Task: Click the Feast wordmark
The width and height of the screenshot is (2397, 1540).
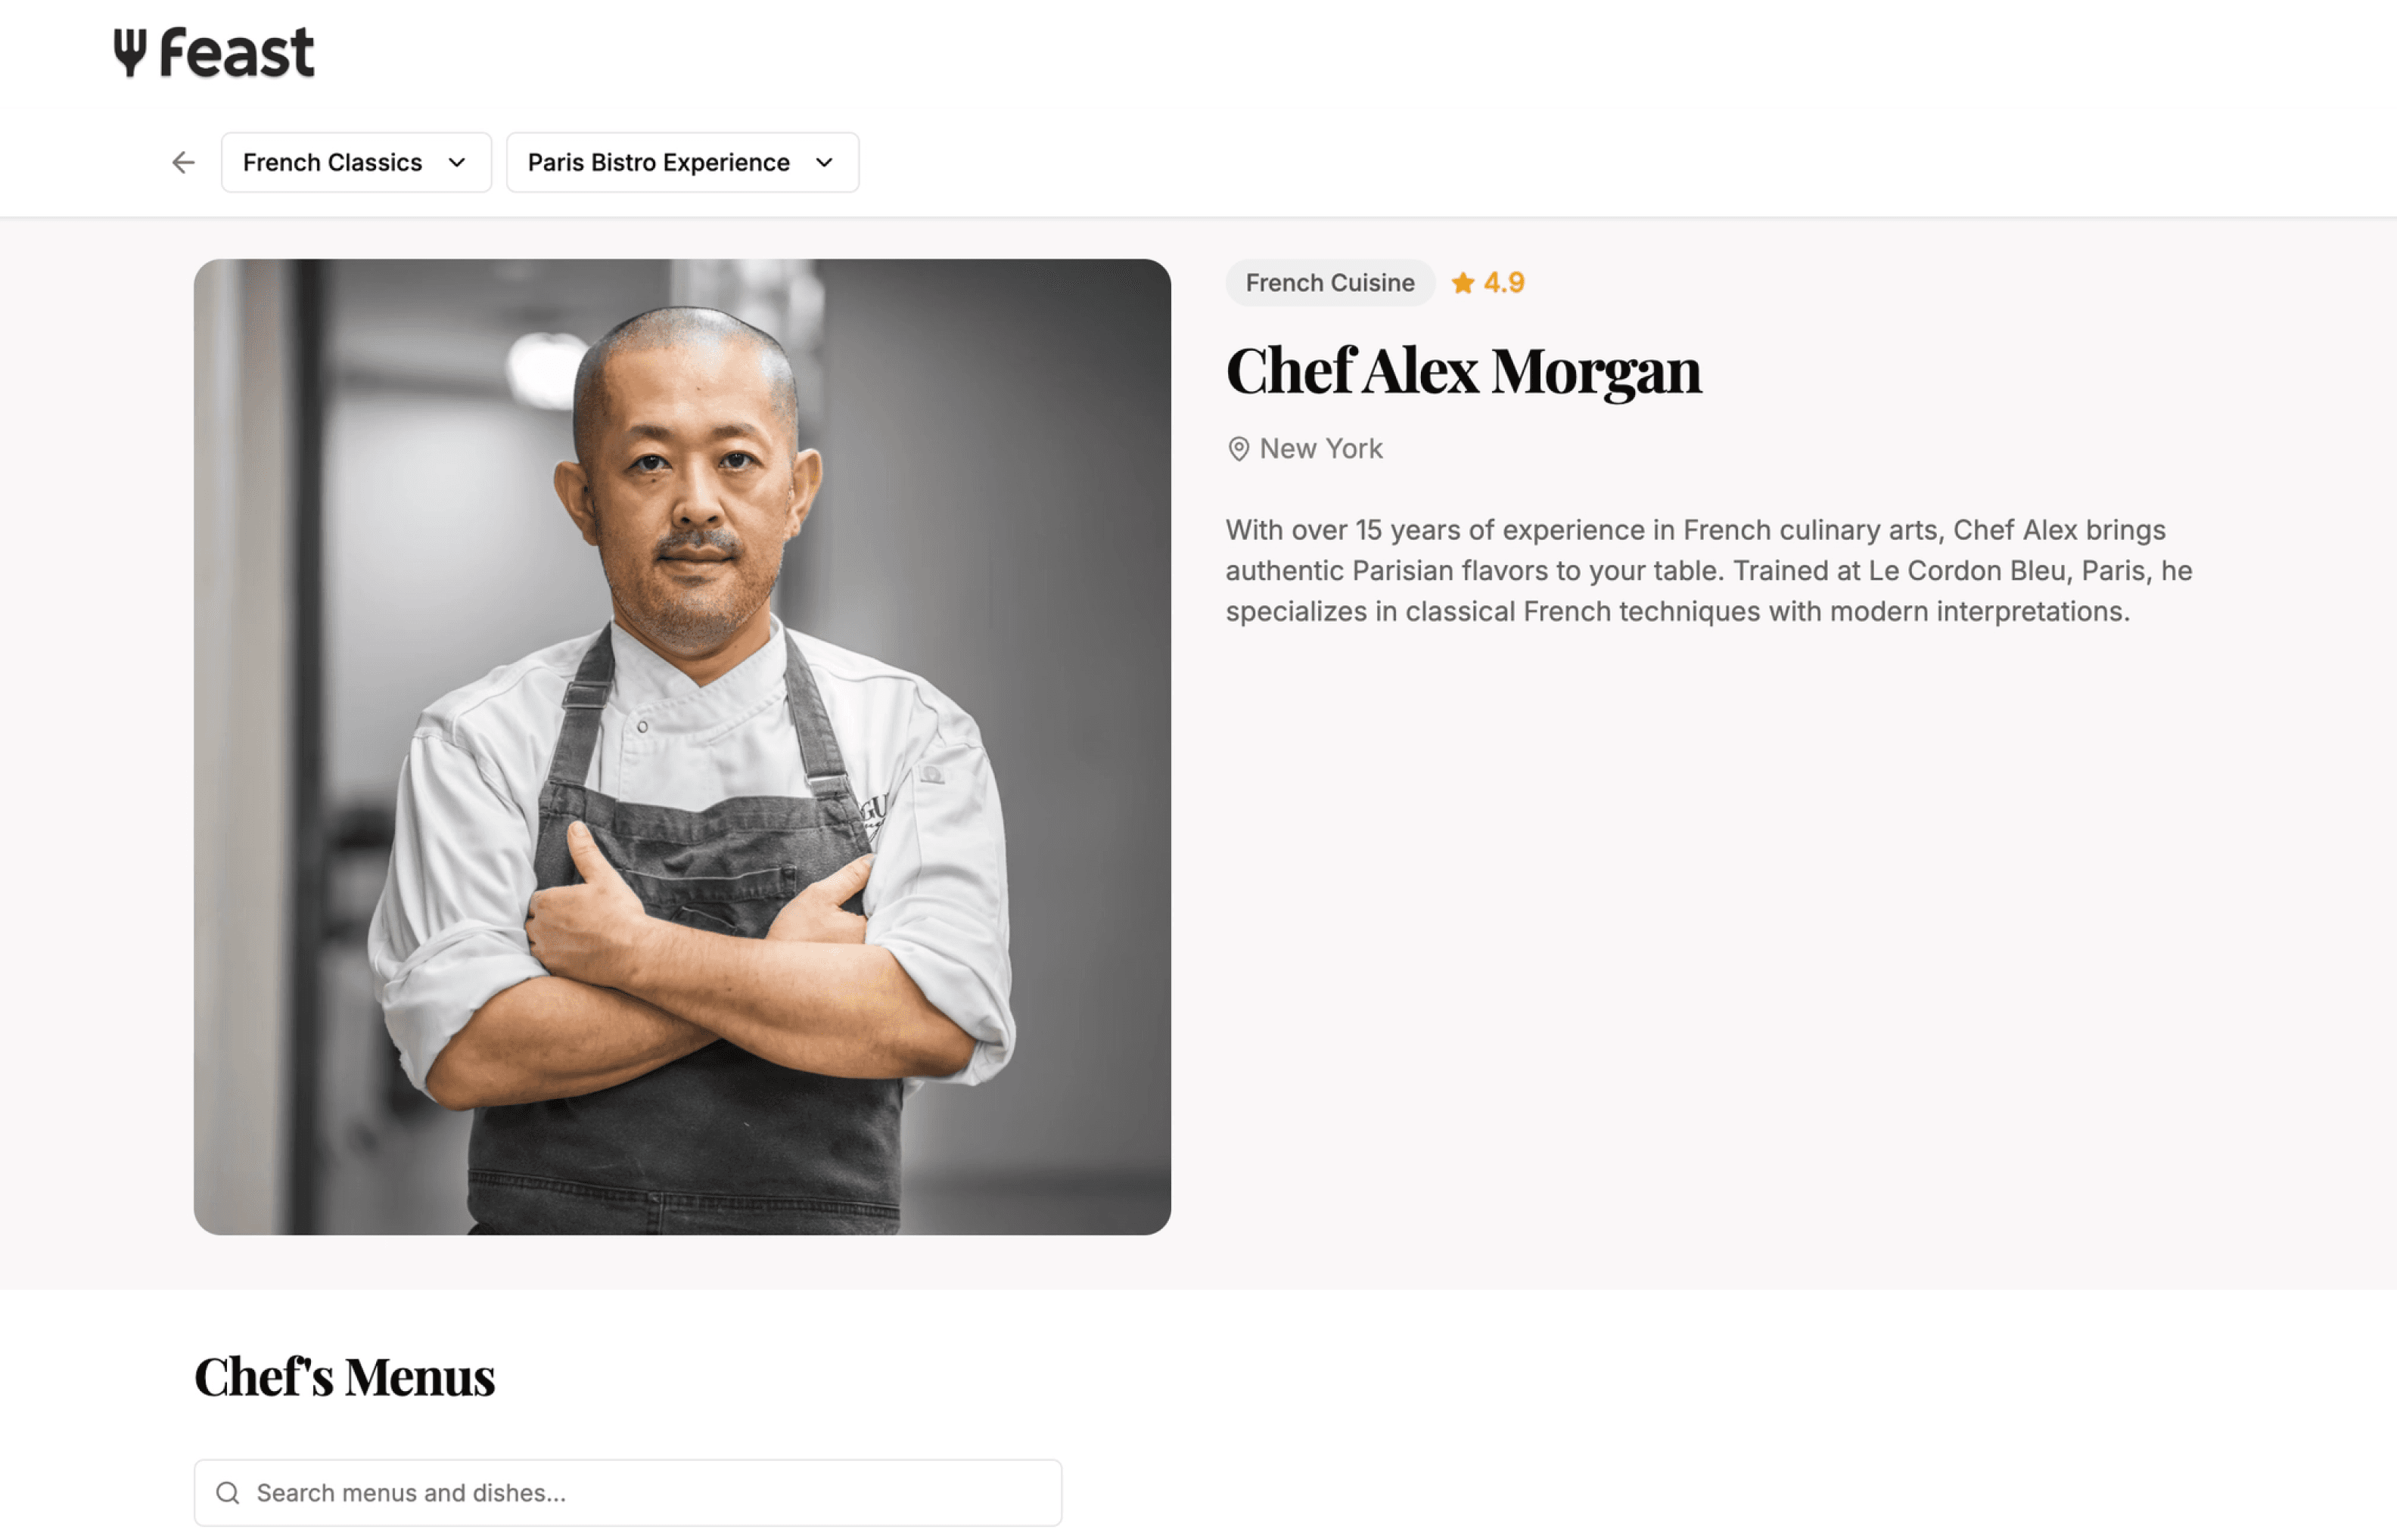Action: pyautogui.click(x=237, y=53)
